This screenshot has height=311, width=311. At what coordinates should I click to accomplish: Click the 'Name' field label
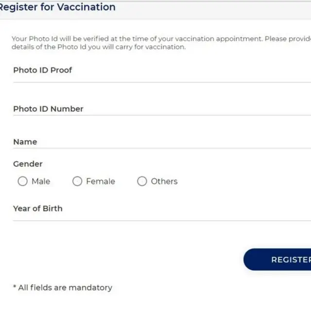click(25, 142)
